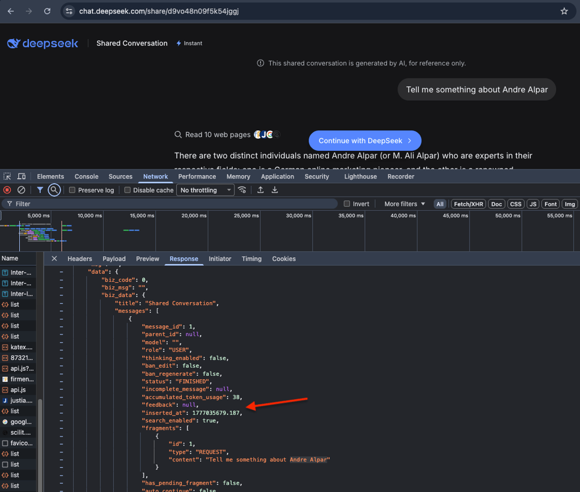Viewport: 580px width, 492px height.
Task: Open the Cookies tab
Action: click(284, 259)
